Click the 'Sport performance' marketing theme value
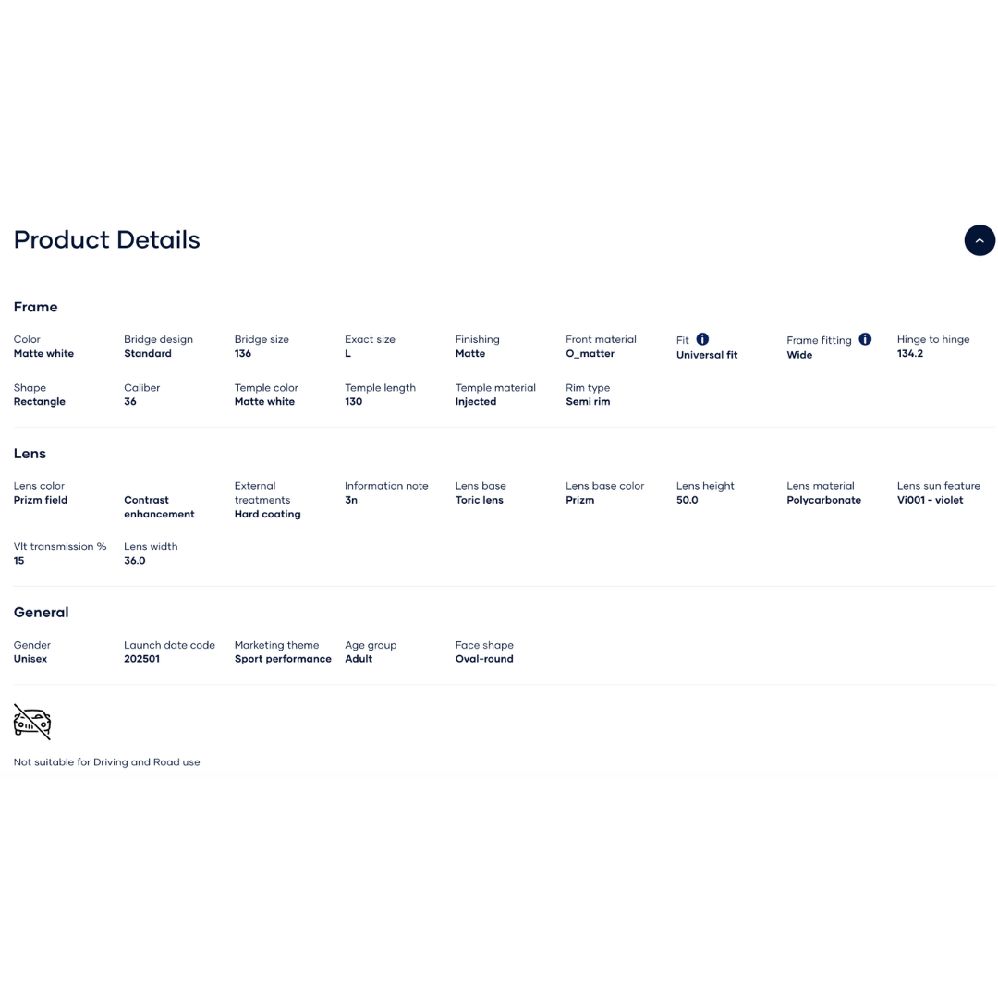998x998 pixels. coord(283,659)
